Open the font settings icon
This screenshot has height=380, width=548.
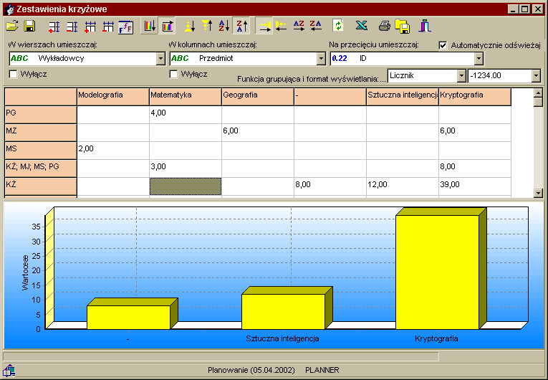coord(126,27)
